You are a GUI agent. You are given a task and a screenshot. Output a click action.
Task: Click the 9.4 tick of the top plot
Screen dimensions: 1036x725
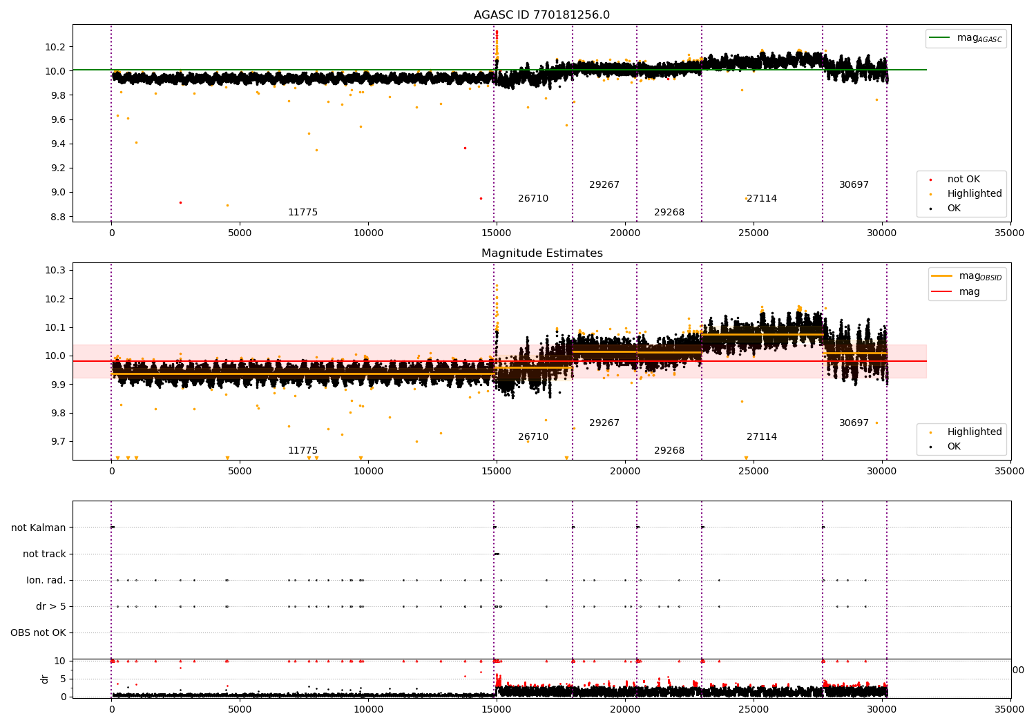pos(58,144)
